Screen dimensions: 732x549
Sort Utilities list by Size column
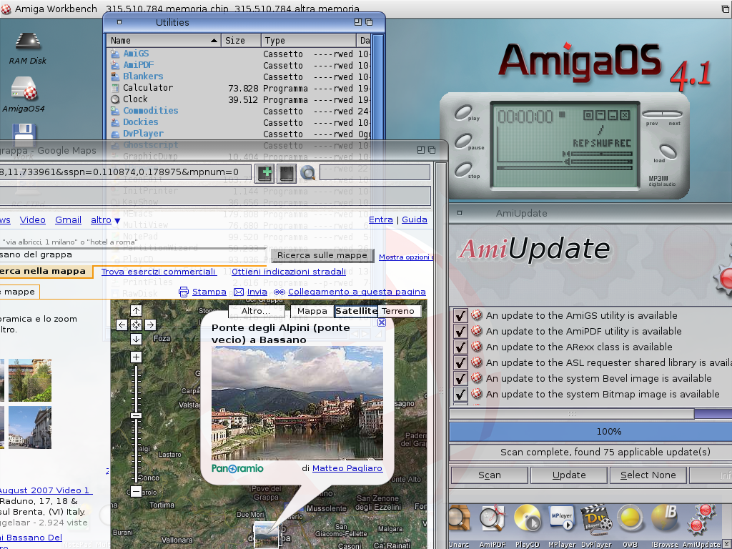coord(241,41)
